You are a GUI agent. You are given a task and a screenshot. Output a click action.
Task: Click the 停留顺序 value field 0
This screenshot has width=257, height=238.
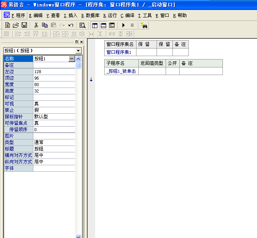[54, 130]
